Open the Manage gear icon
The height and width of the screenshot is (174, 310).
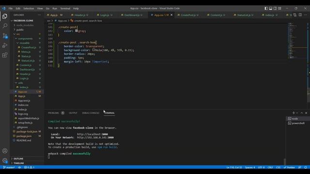(5, 160)
